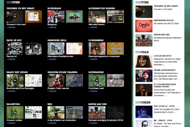Follow website link under Alternatieve Handelsvormen
Viewport: 190px width, 127px height.
(x=52, y=59)
